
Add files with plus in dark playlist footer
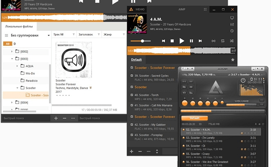[x=131, y=151]
